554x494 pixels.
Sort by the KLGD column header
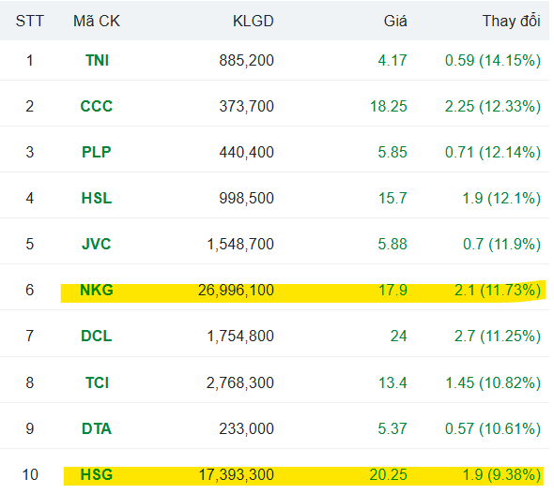[253, 22]
